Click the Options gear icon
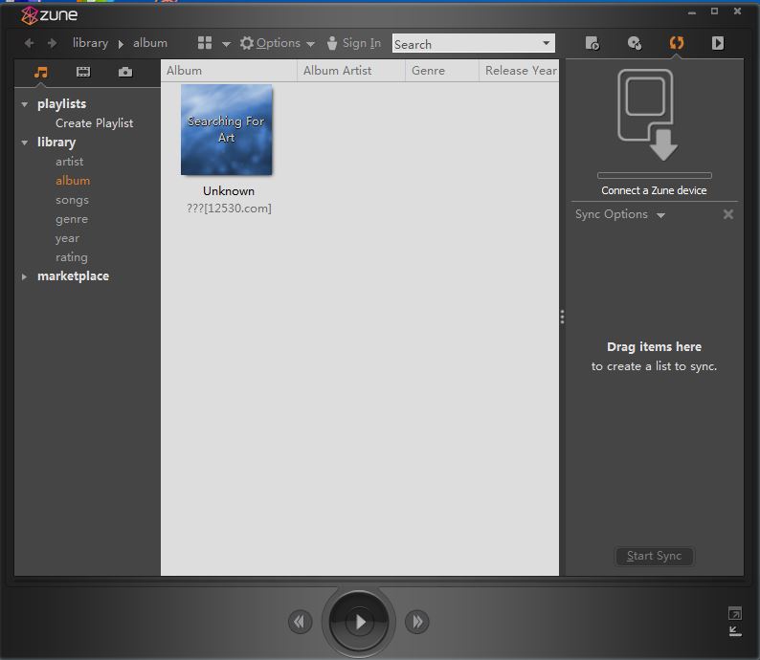Viewport: 760px width, 660px height. [247, 43]
